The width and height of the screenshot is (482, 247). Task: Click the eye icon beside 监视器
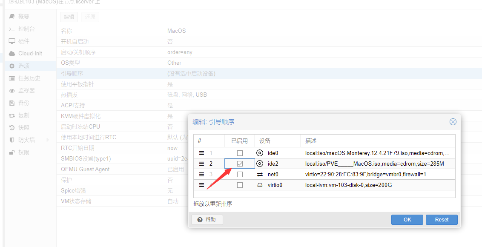click(12, 91)
